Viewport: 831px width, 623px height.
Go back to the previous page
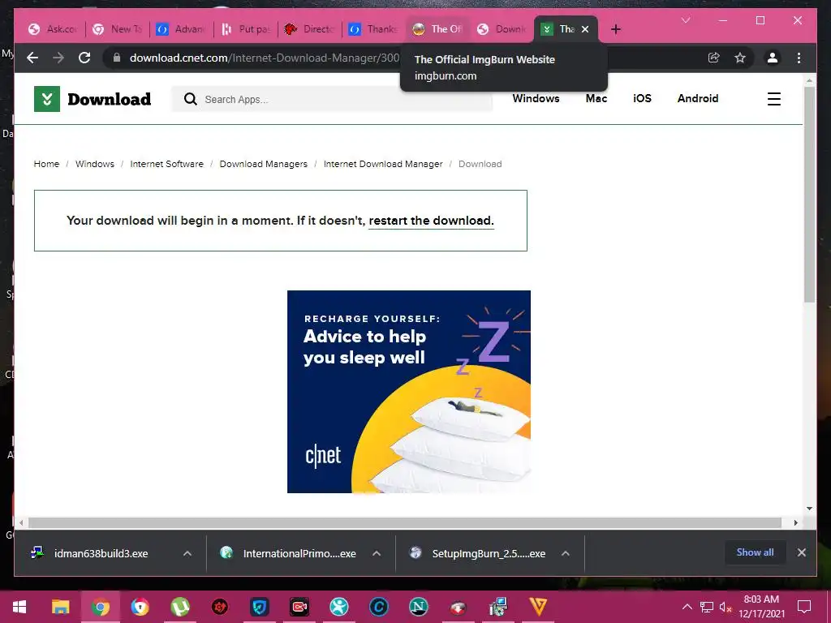point(32,58)
